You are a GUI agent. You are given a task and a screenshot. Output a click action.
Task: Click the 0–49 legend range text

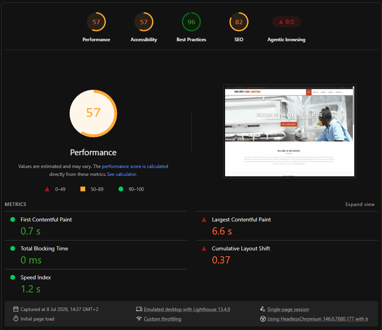click(x=60, y=189)
